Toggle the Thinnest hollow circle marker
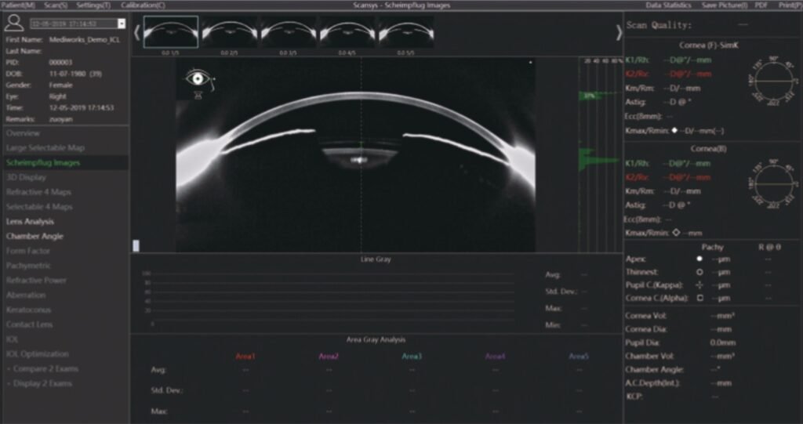This screenshot has width=803, height=424. tap(699, 271)
